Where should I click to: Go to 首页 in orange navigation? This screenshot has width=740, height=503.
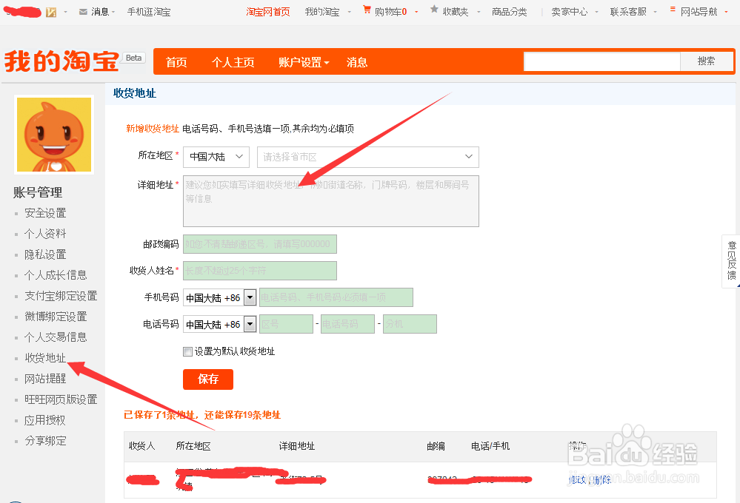(176, 62)
